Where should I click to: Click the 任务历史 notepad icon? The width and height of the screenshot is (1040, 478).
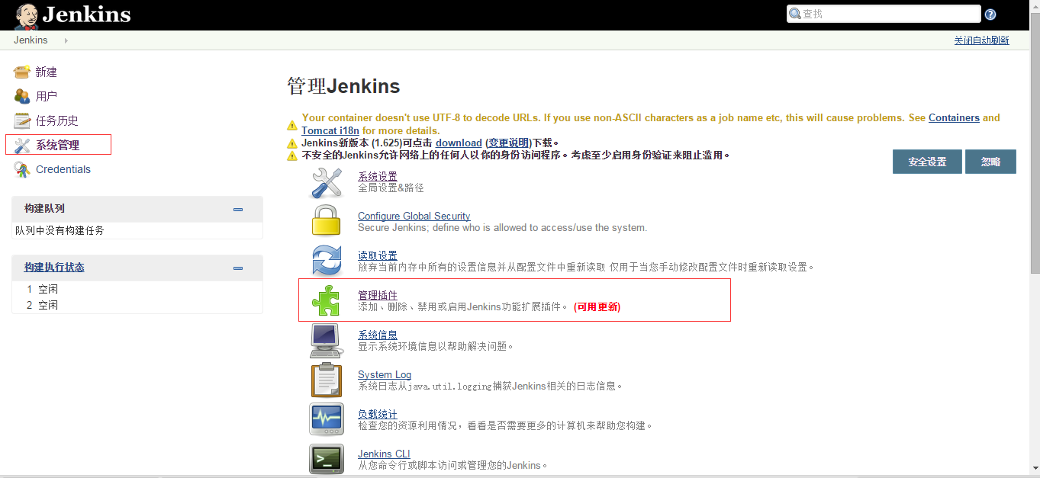click(x=21, y=120)
